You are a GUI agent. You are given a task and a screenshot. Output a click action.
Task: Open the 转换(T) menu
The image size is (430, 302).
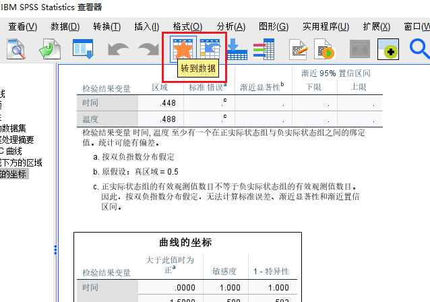coord(107,26)
